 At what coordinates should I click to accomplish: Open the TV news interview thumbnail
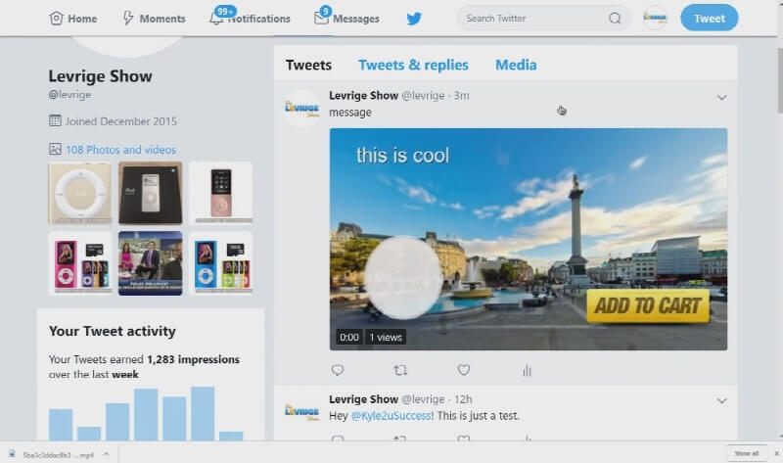click(x=151, y=263)
